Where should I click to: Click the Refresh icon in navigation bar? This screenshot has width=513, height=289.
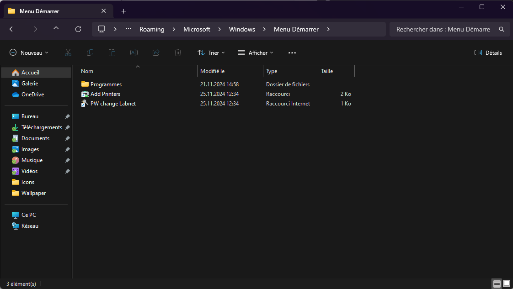78,29
